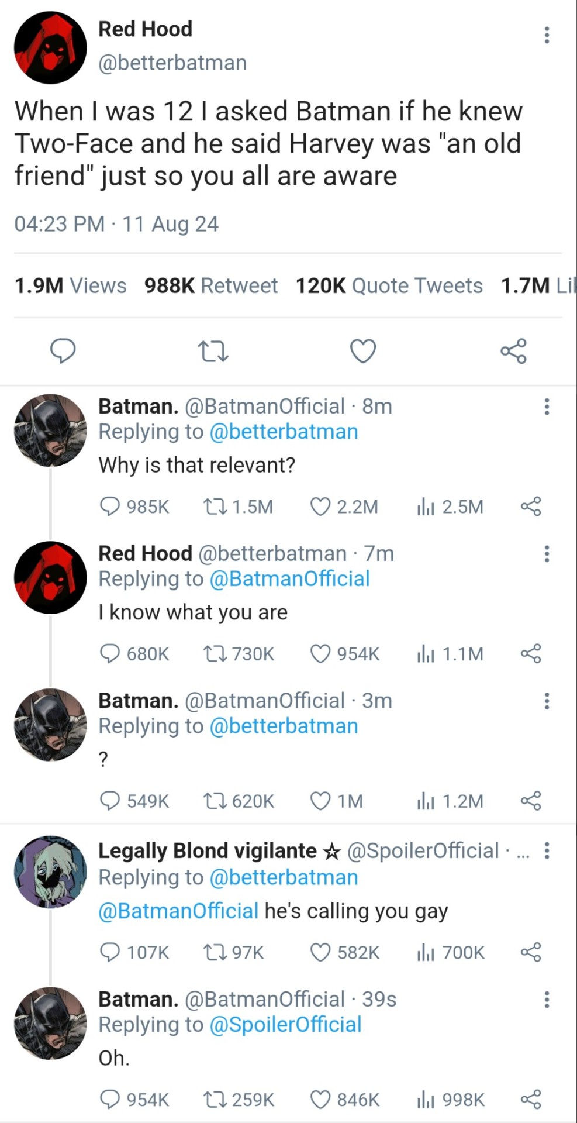Viewport: 577px width, 1123px height.
Task: Click @BatmanOfficial mention in Spoiler's tweet
Action: coord(178,911)
